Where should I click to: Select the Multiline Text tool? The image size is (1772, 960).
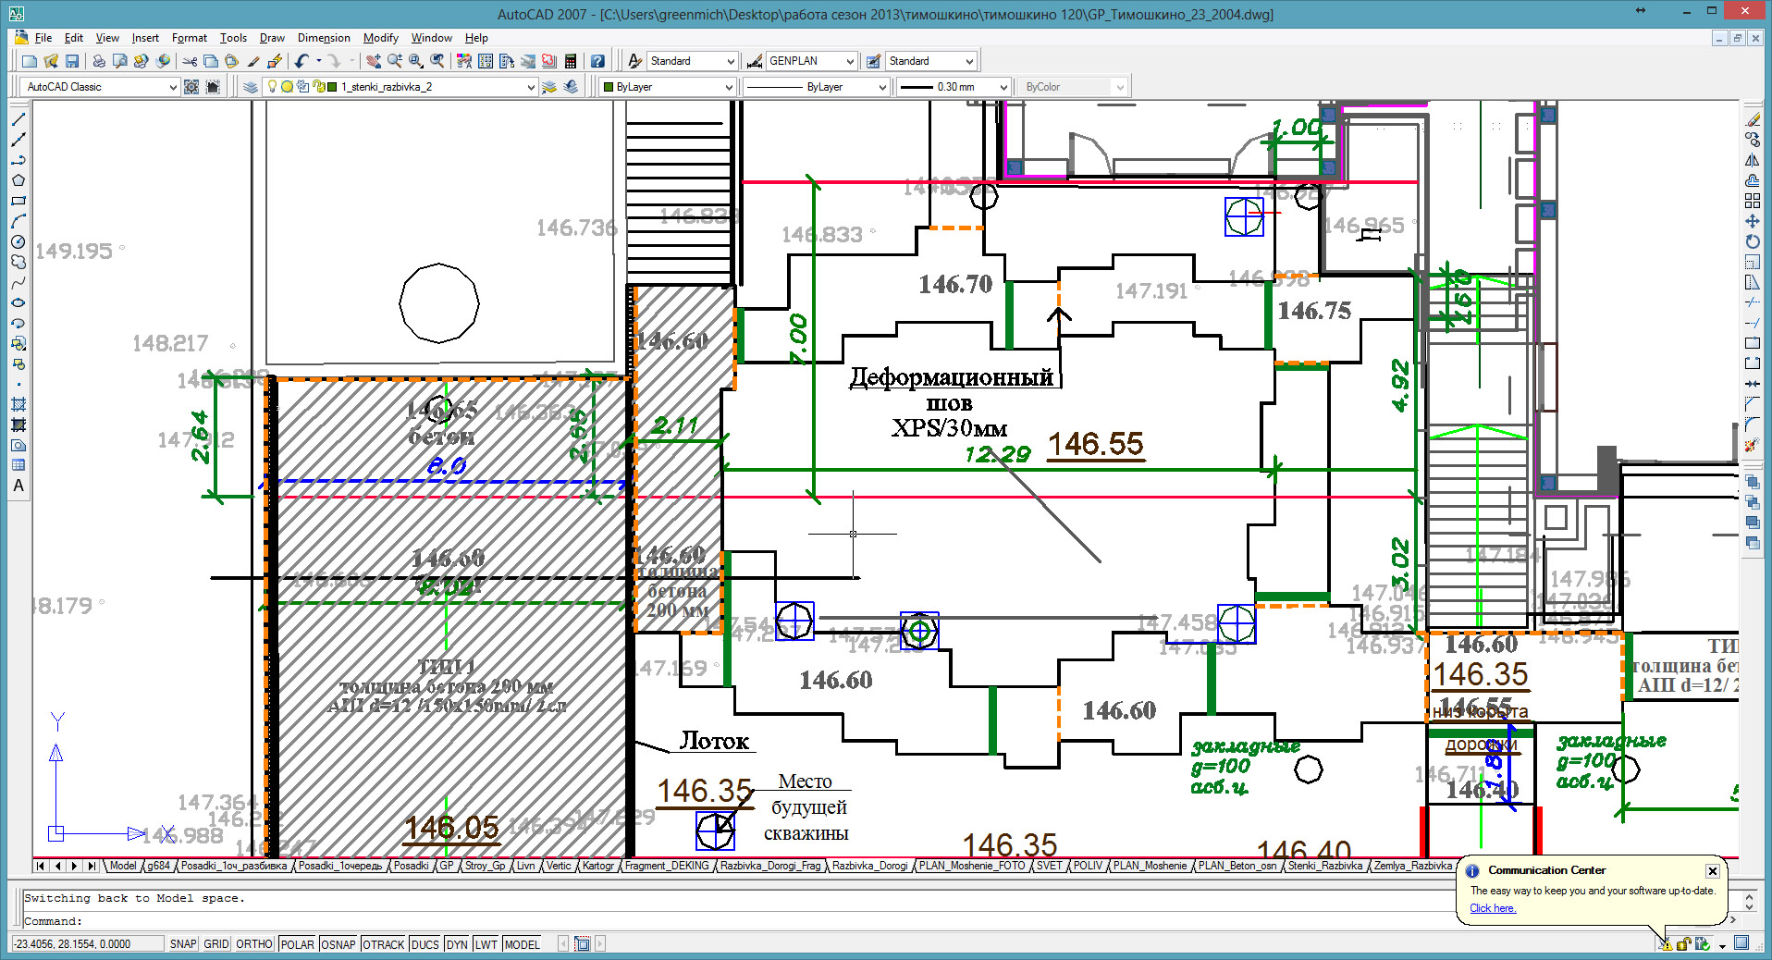(x=18, y=486)
